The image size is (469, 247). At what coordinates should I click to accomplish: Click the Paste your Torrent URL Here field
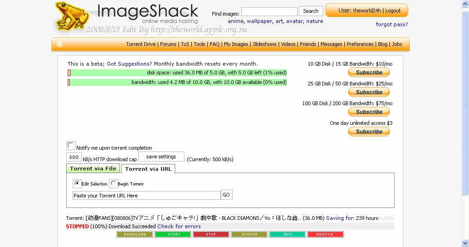147,196
